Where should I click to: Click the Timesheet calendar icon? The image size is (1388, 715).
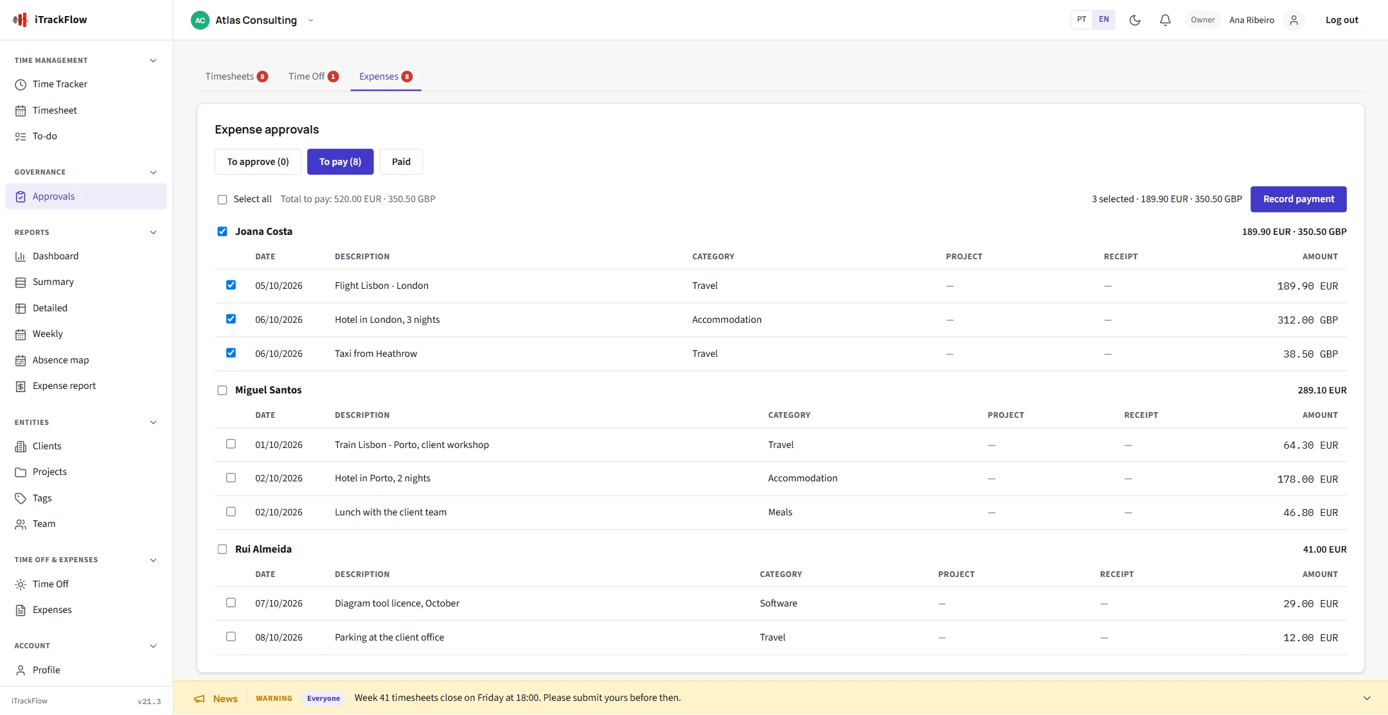[x=21, y=111]
